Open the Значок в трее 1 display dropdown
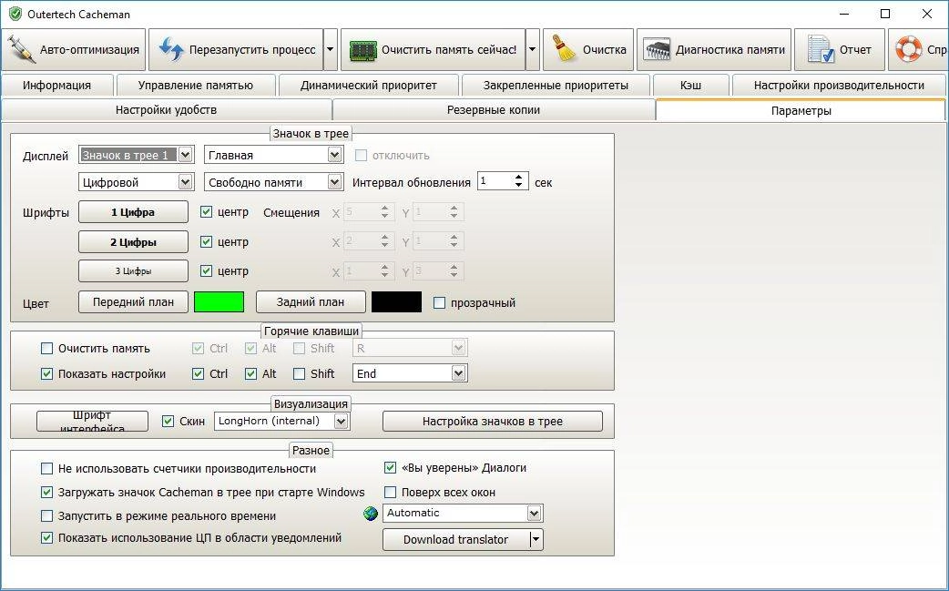Image resolution: width=949 pixels, height=591 pixels. click(186, 155)
